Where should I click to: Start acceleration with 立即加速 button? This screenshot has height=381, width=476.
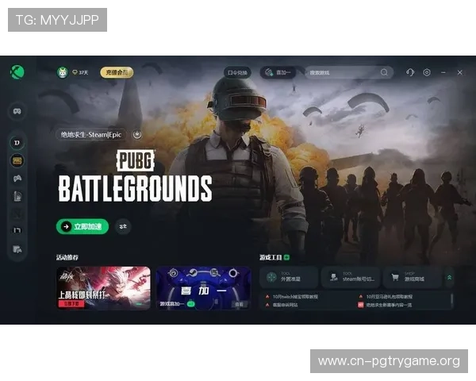83,226
